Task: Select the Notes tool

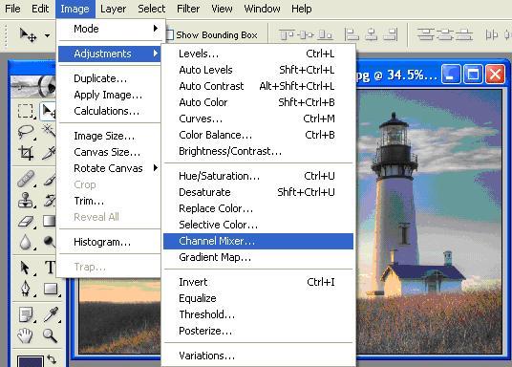Action: [x=26, y=315]
